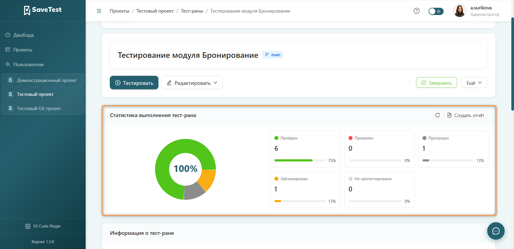Click the a.surikova username
The height and width of the screenshot is (249, 514).
(x=481, y=8)
